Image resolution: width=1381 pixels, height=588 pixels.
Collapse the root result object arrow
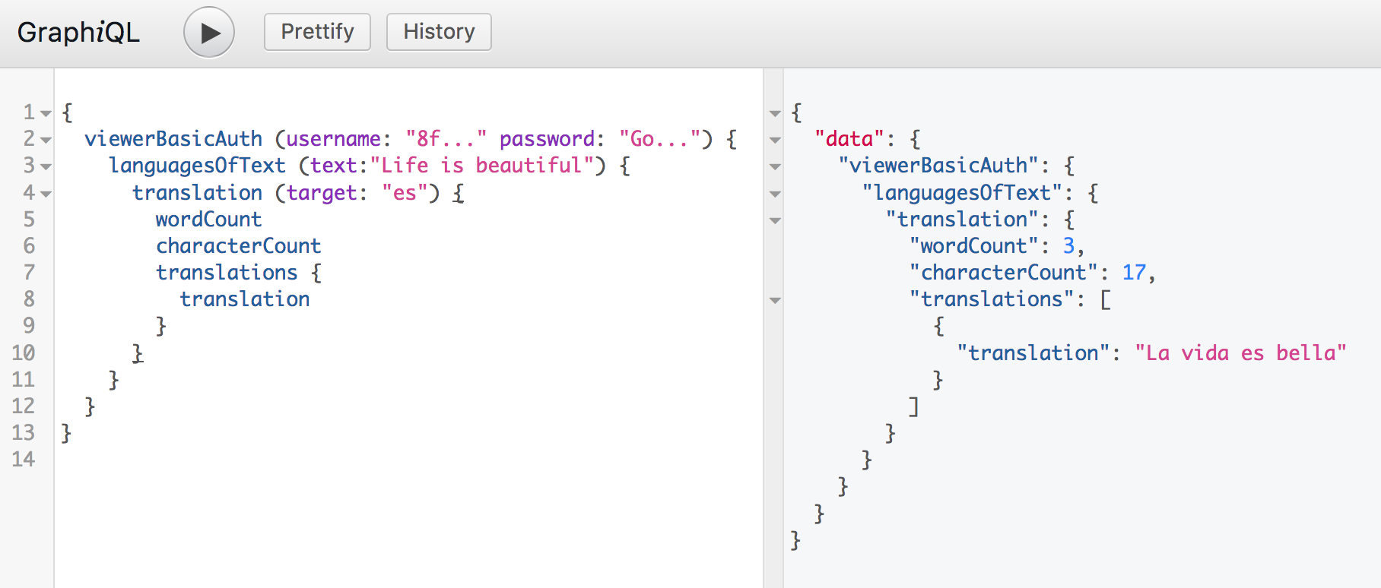pyautogui.click(x=775, y=113)
